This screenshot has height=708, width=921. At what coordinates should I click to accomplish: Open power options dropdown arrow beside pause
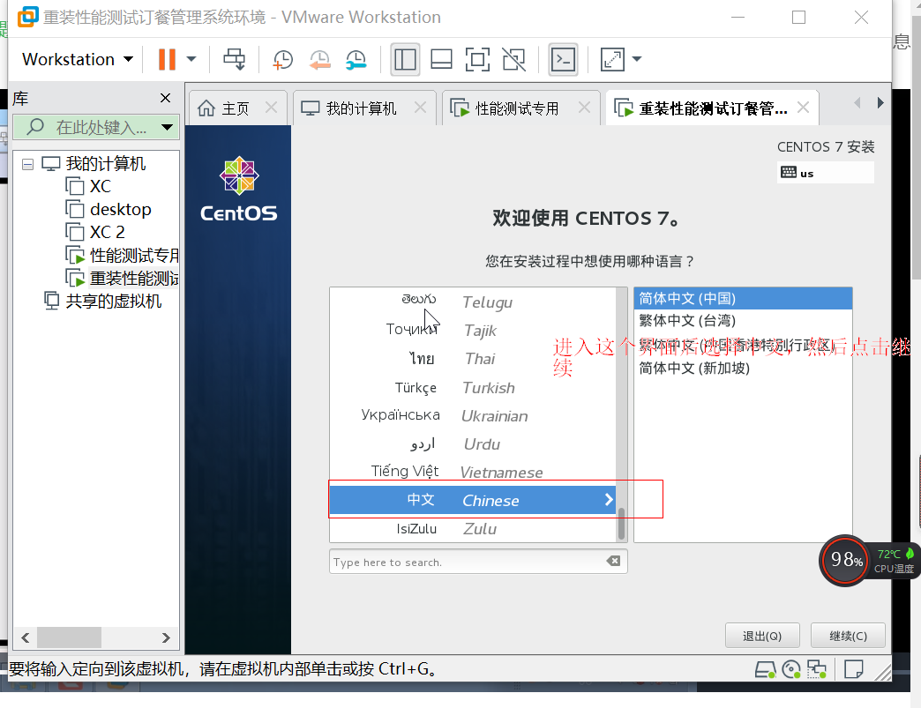click(x=191, y=59)
